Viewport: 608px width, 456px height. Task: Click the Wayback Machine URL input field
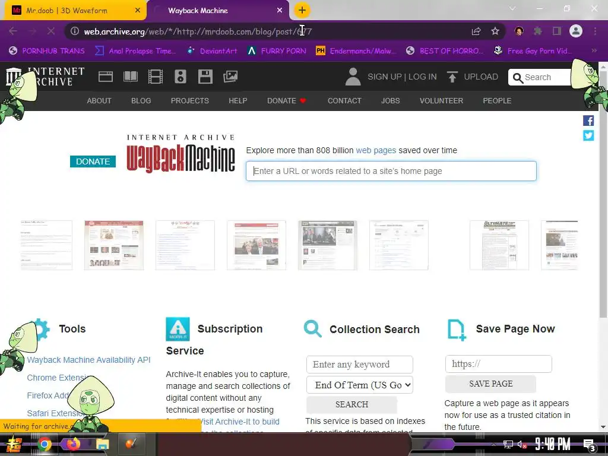391,171
